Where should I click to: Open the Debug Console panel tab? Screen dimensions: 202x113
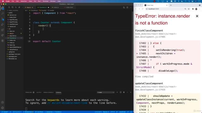pyautogui.click(x=48, y=92)
